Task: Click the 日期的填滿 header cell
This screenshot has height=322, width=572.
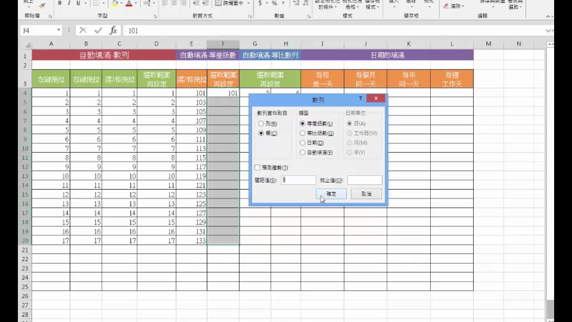Action: coord(387,55)
